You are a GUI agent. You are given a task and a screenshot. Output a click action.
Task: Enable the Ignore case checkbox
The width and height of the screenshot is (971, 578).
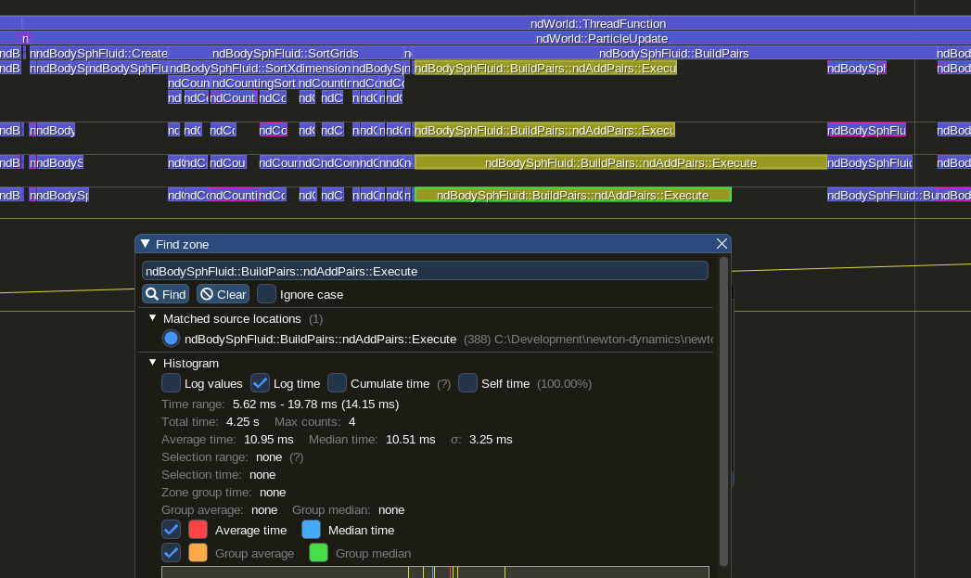267,294
